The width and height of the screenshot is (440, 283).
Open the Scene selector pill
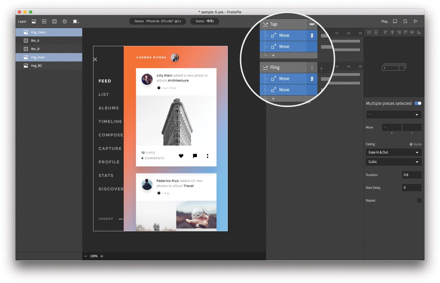coord(205,21)
